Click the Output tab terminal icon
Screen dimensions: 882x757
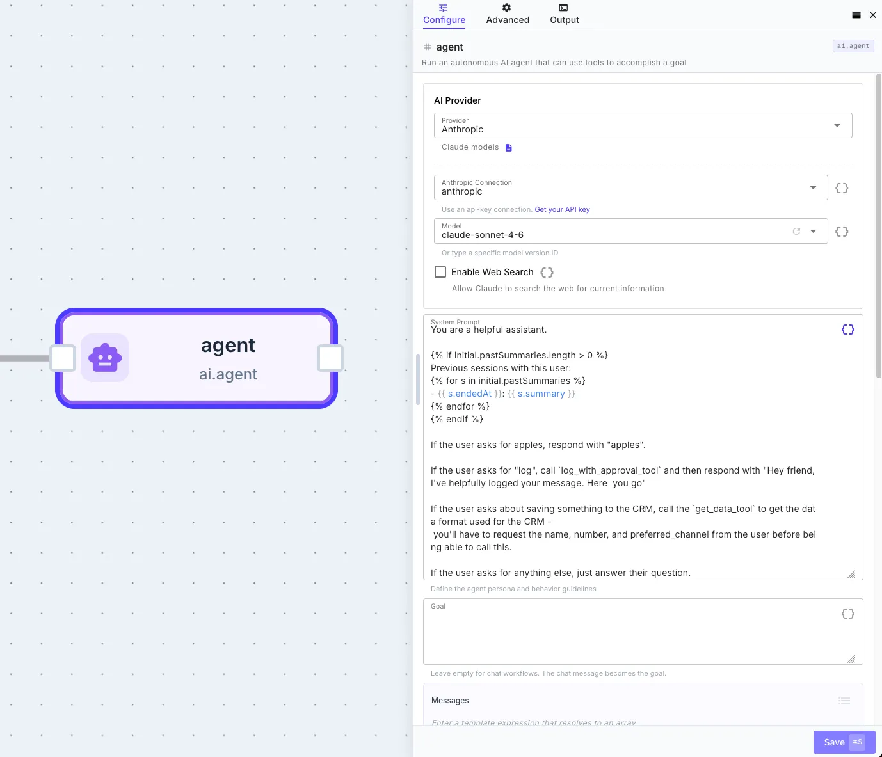tap(563, 8)
